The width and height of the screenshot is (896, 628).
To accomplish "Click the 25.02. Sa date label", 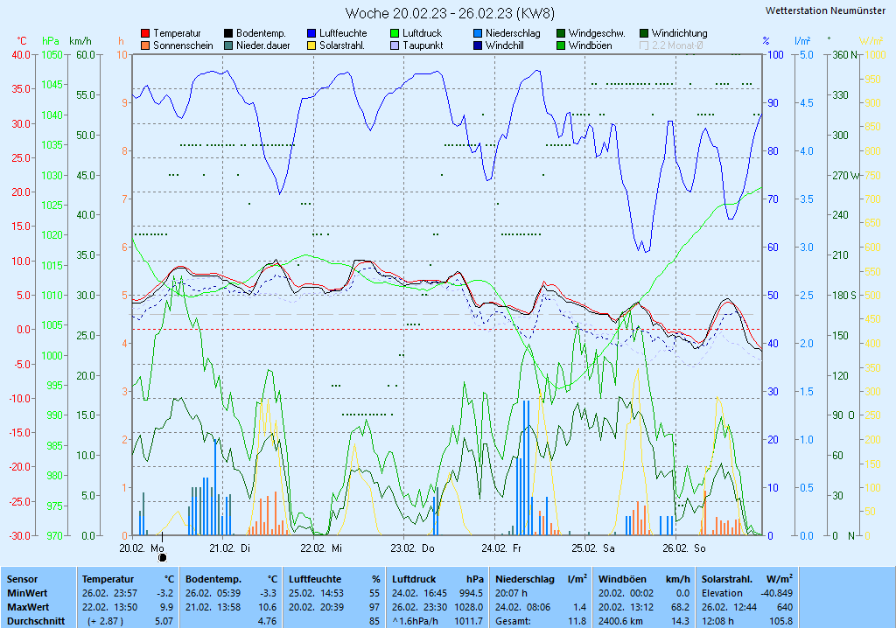I will click(593, 548).
